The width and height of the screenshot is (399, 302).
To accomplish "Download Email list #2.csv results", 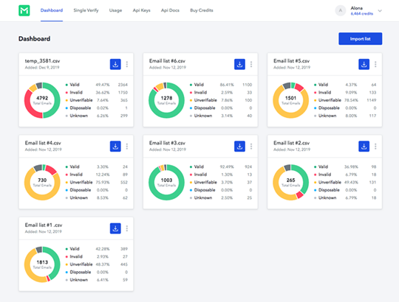I will (364, 147).
